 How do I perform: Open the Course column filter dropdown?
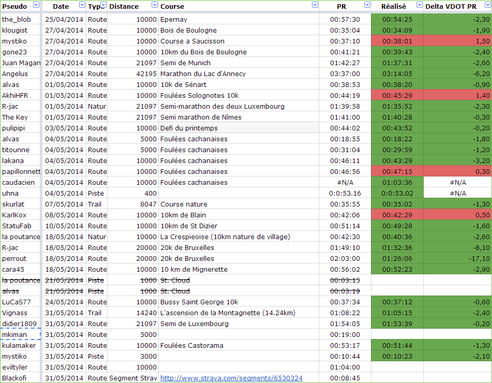315,5
